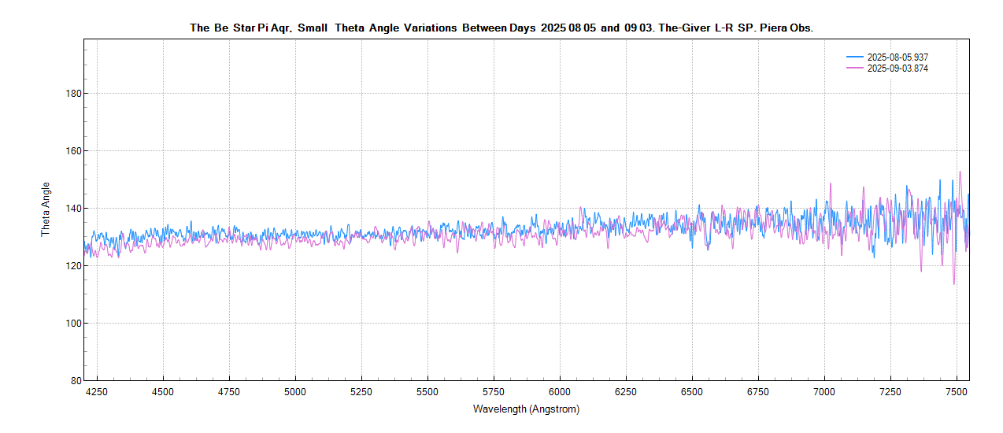
Task: Click the 5500 x-axis tick label
Action: coord(427,392)
